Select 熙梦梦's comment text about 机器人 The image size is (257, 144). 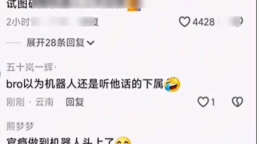tap(60, 141)
